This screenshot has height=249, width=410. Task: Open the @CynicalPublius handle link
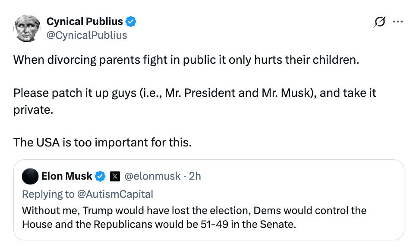pos(87,35)
